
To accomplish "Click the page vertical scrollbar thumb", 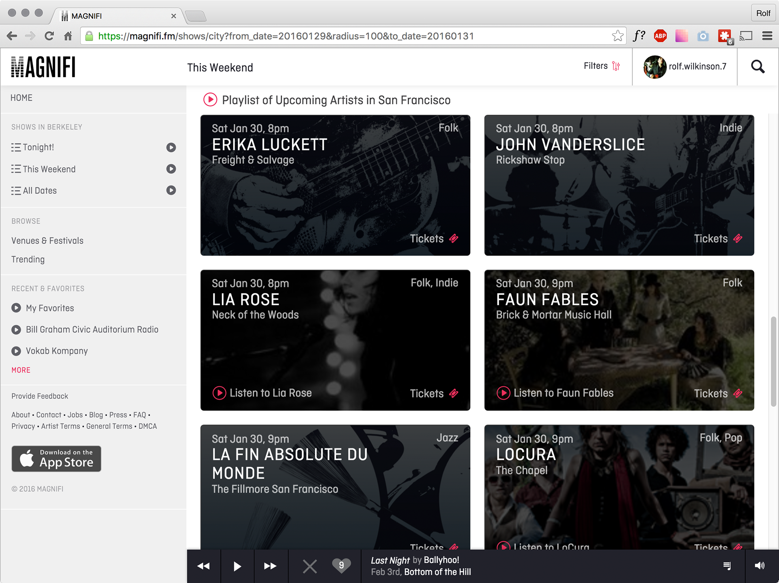I will 773,362.
